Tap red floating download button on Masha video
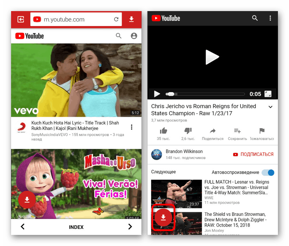289x246 pixels. coord(27,200)
